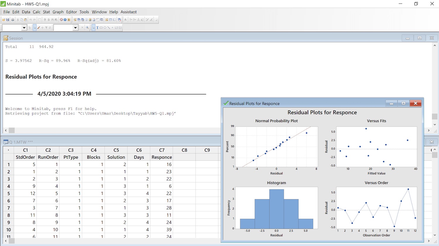Click the magnifier zoom icon in toolbar

(x=87, y=28)
